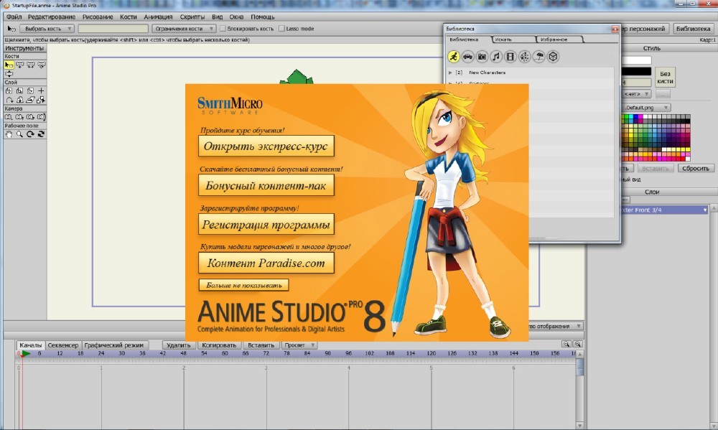Choose the Pan/Tilt Camera tool
Viewport: 718px width, 430px height.
pyautogui.click(x=41, y=117)
